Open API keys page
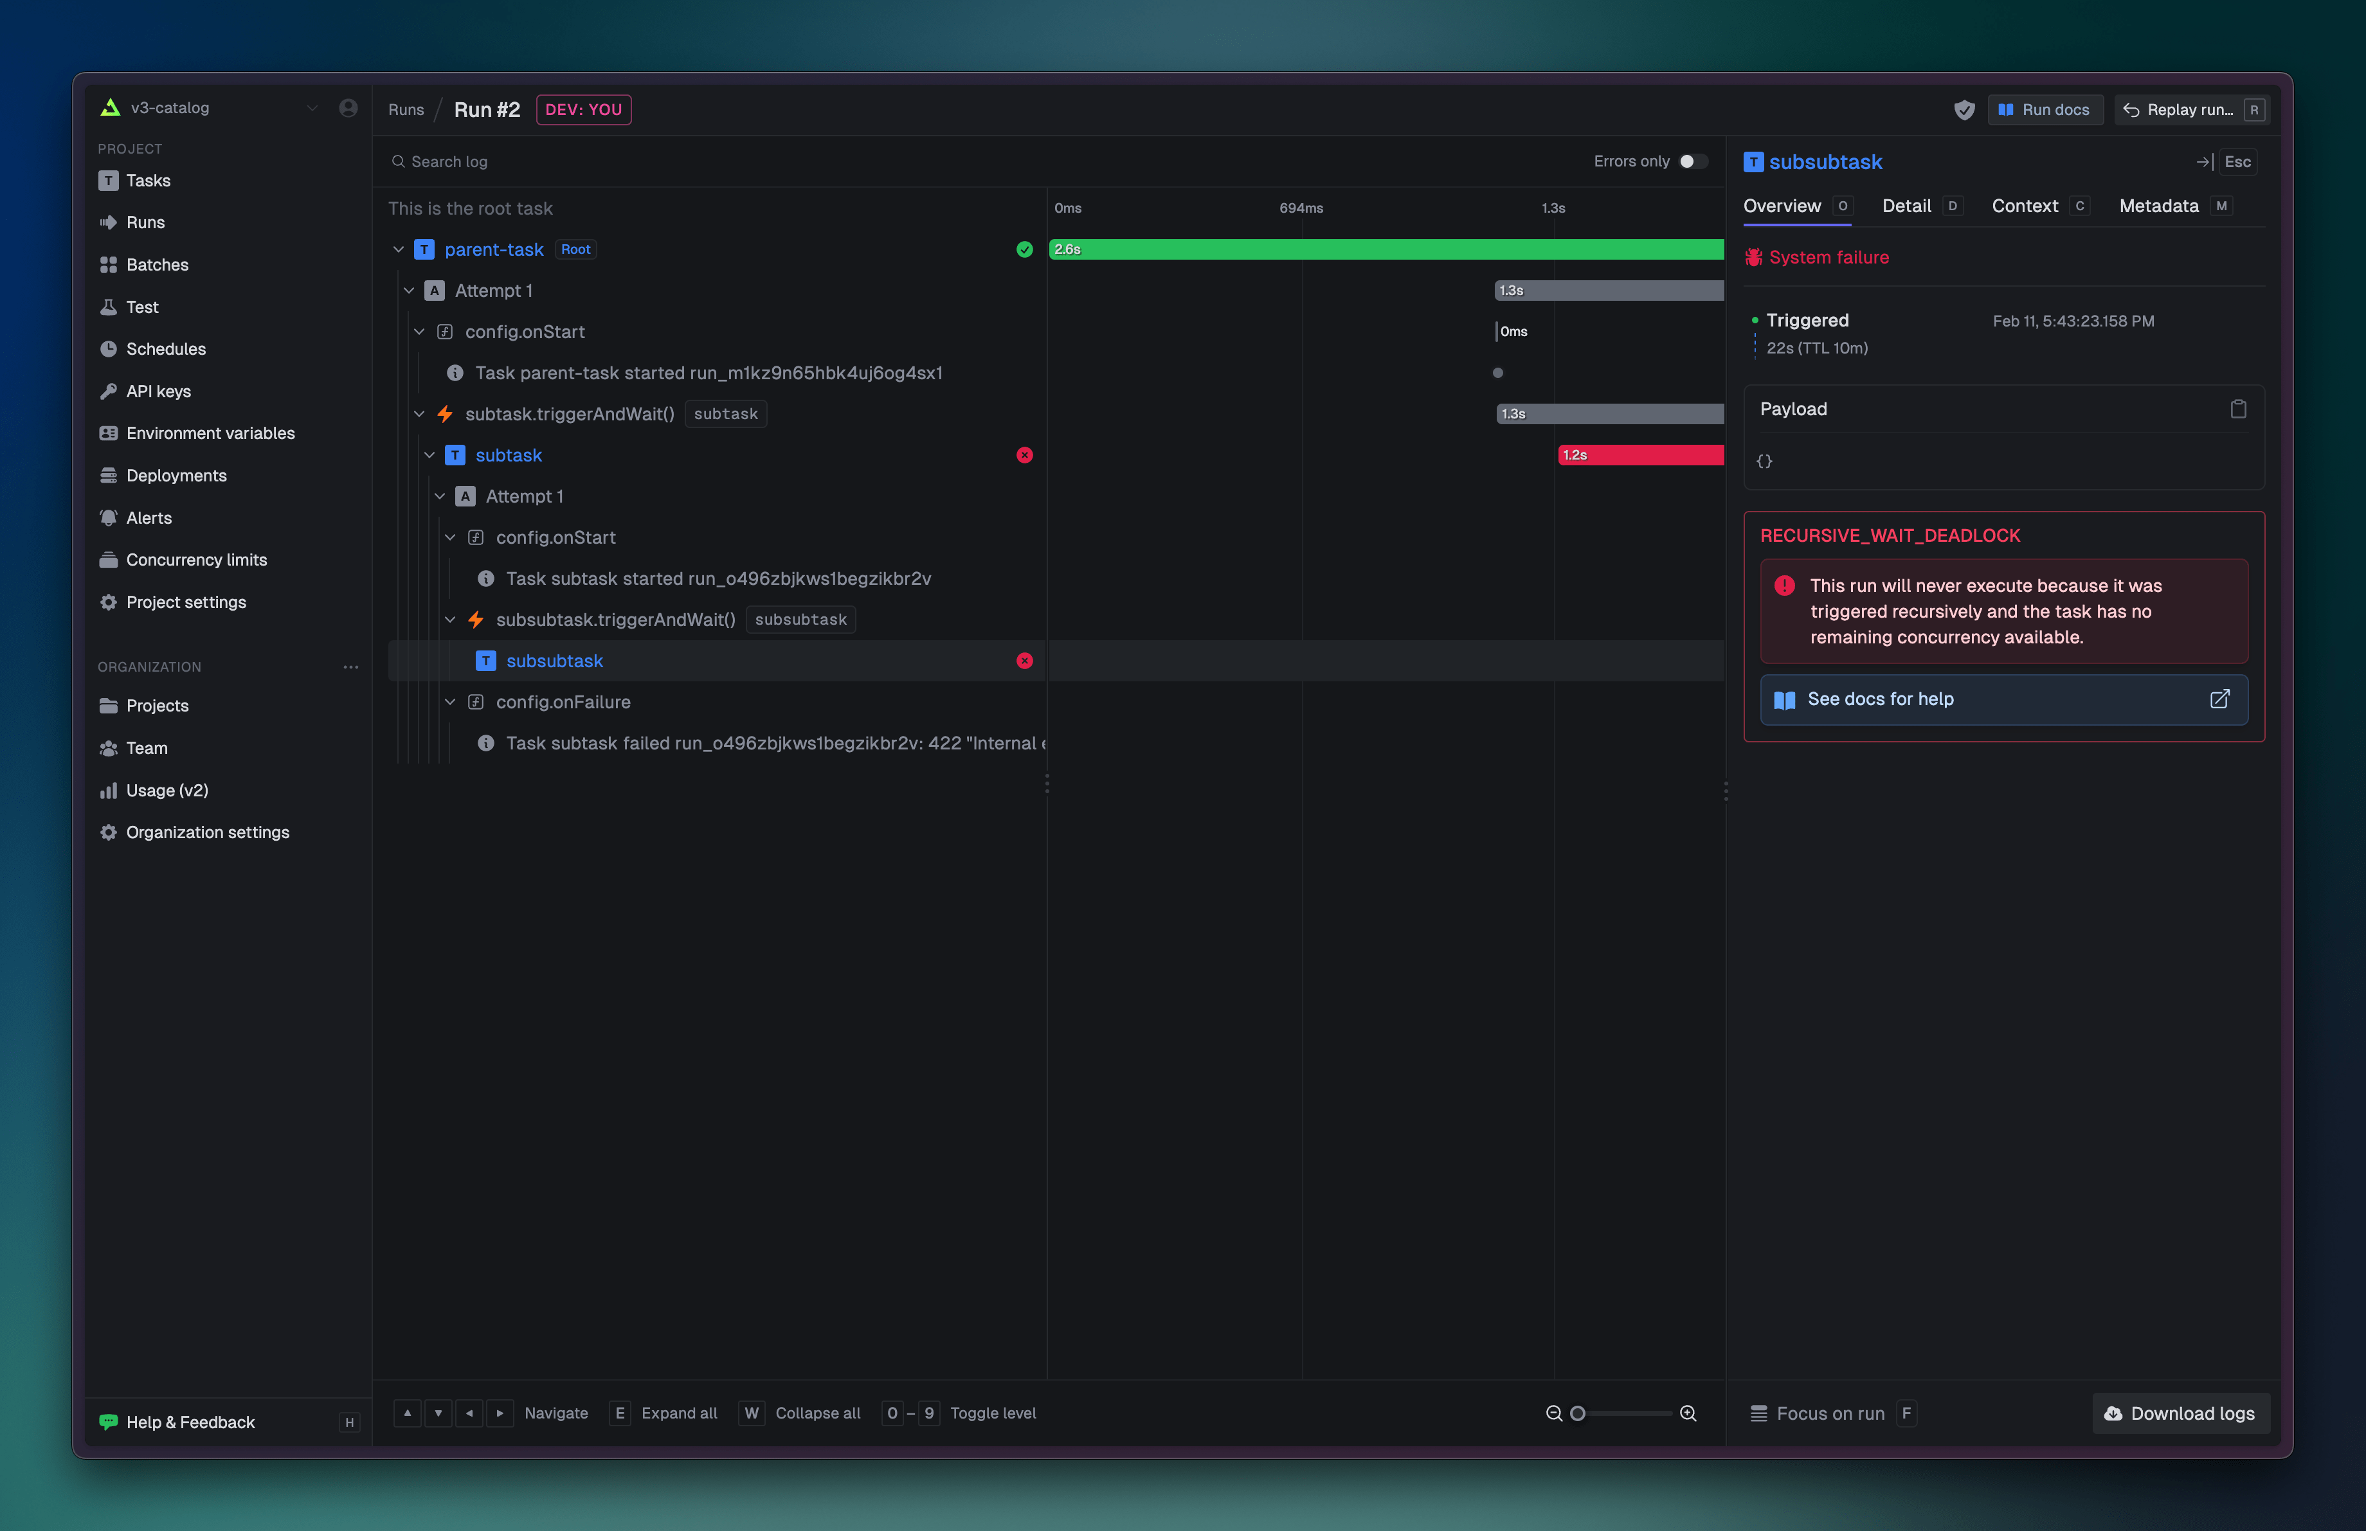Screen dimensions: 2366x1531 145,391
